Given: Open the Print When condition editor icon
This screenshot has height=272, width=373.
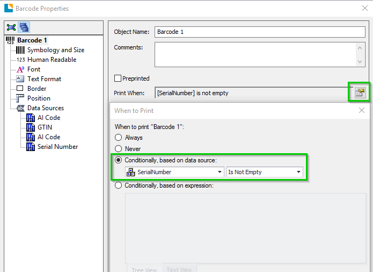Looking at the screenshot, I should 360,92.
